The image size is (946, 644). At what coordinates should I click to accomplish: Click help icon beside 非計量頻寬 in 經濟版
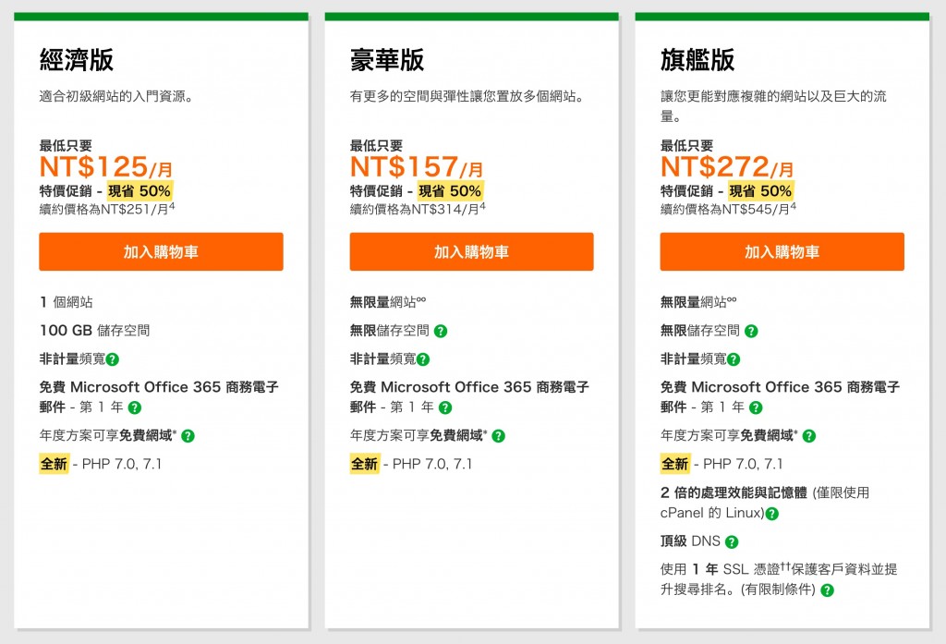pyautogui.click(x=113, y=359)
